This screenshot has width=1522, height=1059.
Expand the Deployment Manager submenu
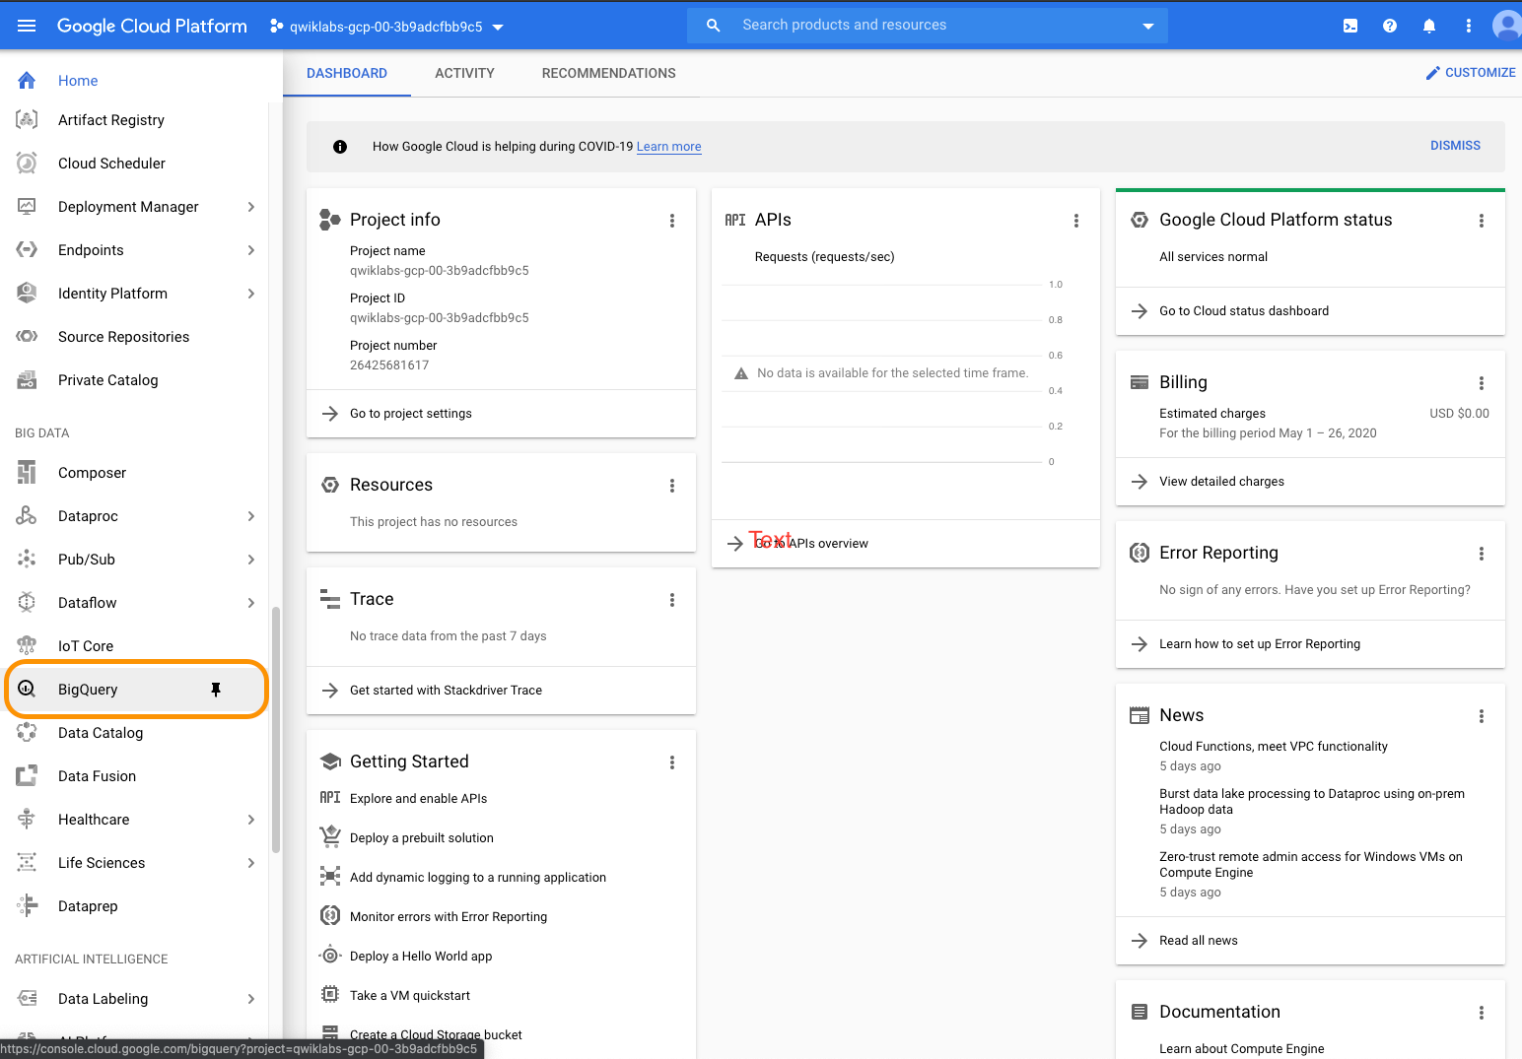251,207
